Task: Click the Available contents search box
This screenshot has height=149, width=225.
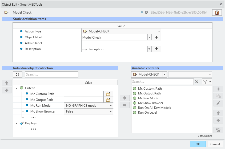Action: (162, 82)
